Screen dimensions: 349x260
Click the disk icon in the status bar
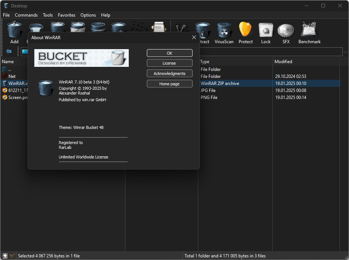click(x=5, y=256)
